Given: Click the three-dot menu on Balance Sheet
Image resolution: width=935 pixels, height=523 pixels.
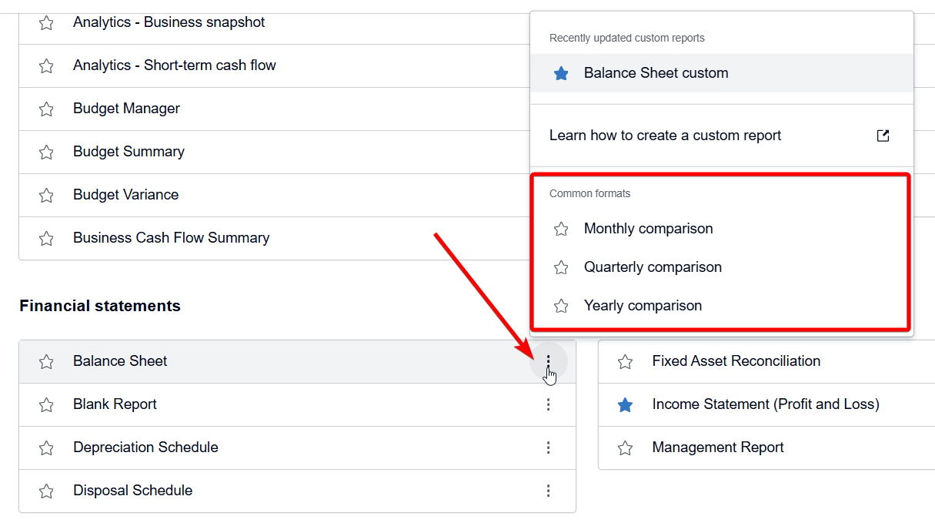Looking at the screenshot, I should [x=548, y=360].
